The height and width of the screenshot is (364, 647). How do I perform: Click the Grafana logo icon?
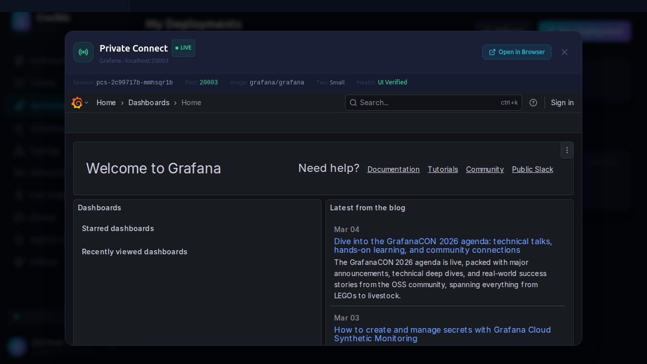77,103
